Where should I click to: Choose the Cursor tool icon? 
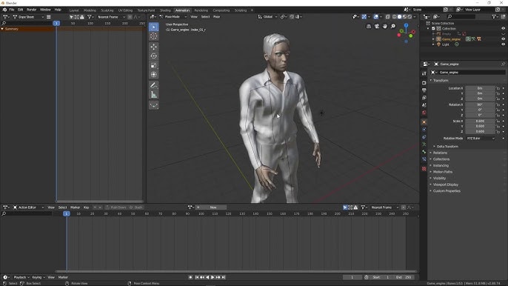click(x=153, y=36)
